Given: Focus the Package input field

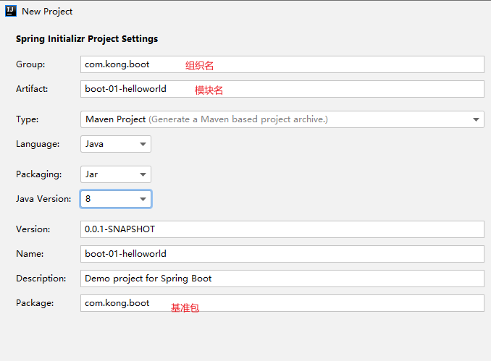Looking at the screenshot, I should click(x=282, y=303).
